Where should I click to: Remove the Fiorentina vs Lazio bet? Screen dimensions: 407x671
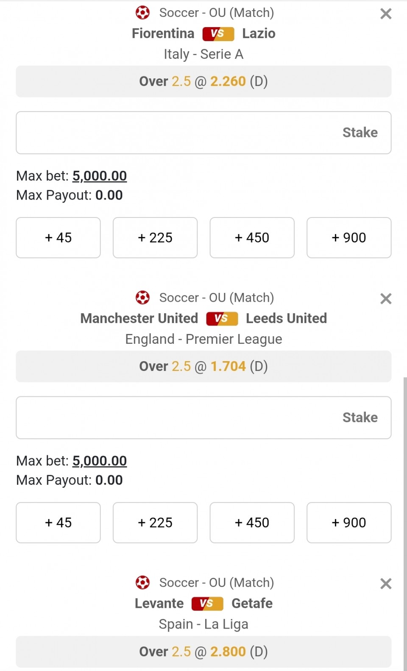pos(386,14)
